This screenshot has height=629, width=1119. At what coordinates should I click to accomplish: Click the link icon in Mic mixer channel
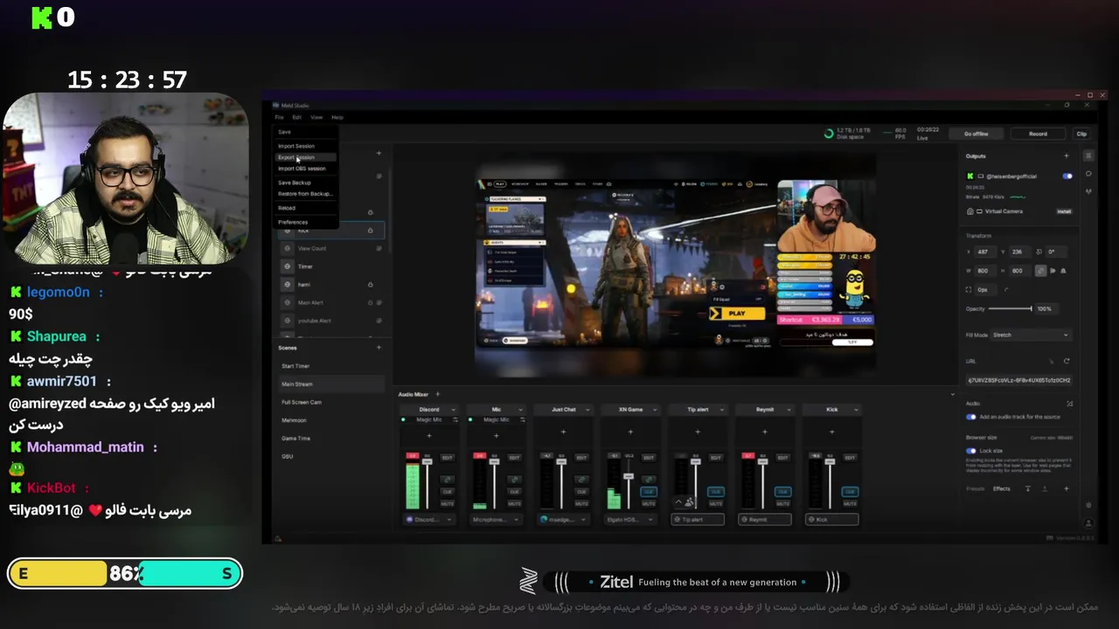[x=514, y=480]
